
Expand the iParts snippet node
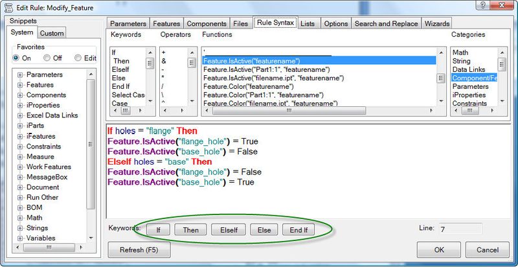click(x=20, y=126)
